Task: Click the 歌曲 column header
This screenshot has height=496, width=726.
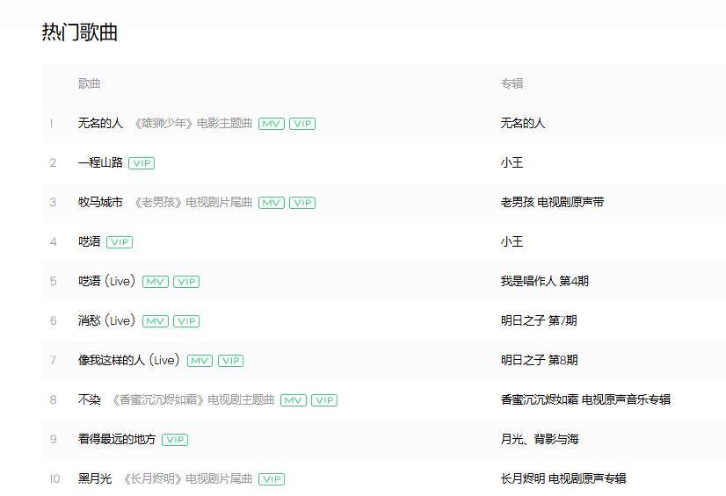Action: [90, 83]
